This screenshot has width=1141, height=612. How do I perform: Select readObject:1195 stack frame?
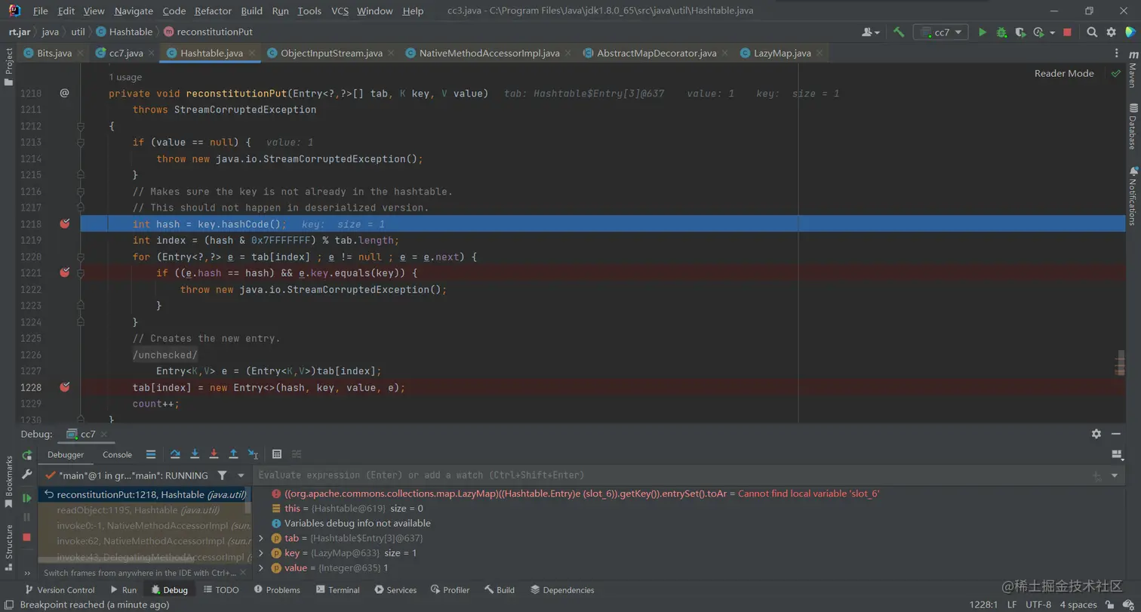[x=143, y=509]
